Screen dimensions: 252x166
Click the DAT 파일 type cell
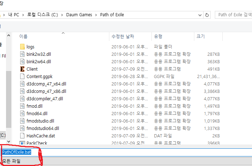163,136
